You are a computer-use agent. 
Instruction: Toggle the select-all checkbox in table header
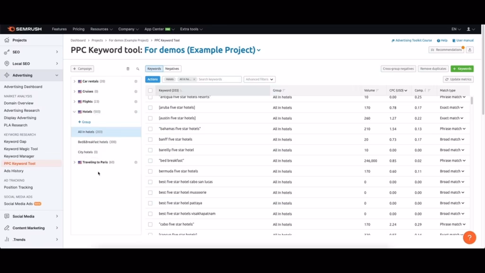151,90
